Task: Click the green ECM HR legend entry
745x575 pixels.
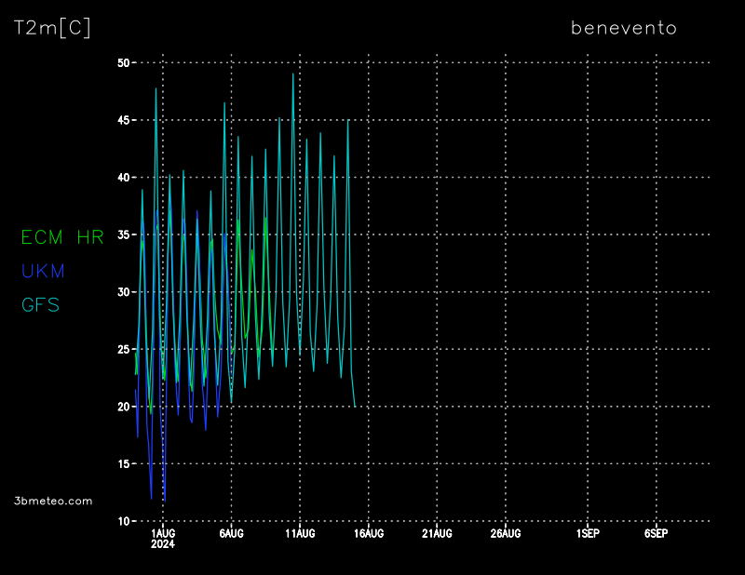Action: (62, 237)
